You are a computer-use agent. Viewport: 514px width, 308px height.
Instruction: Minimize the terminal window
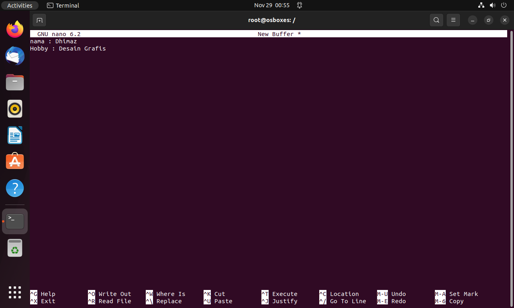[473, 20]
